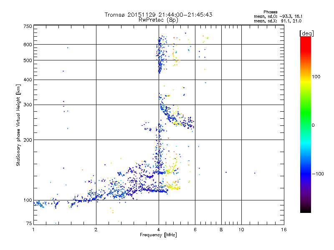Click the colorbar '-100' tick label
The width and height of the screenshot is (334, 250).
318,174
